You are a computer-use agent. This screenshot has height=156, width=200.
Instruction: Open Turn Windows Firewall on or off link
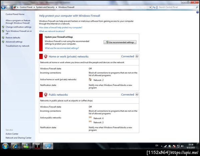pos(19,32)
